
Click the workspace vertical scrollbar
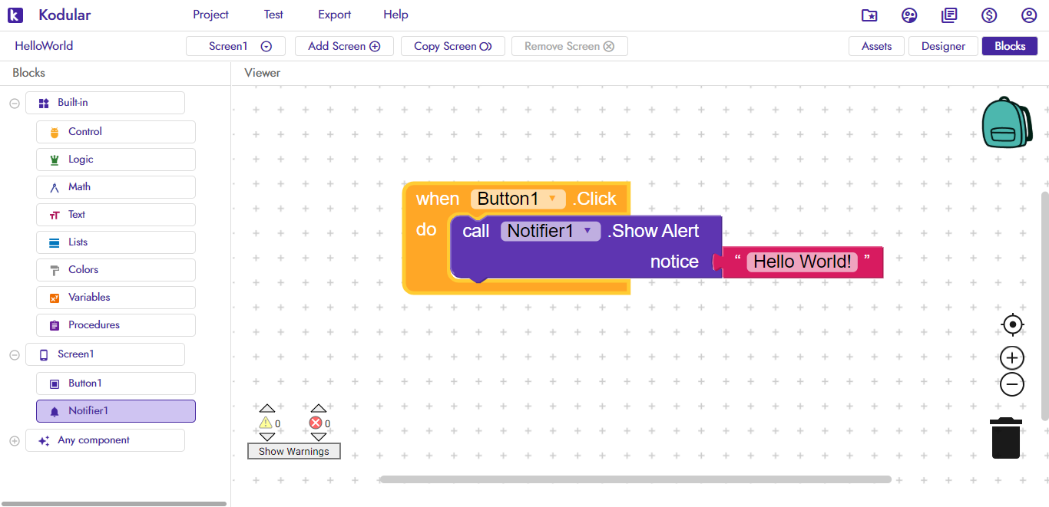tap(1044, 305)
